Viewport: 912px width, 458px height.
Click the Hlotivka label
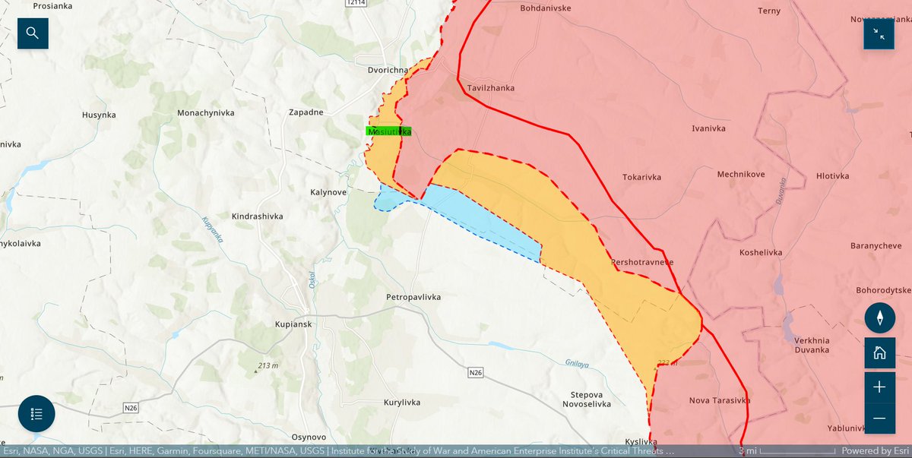[832, 175]
